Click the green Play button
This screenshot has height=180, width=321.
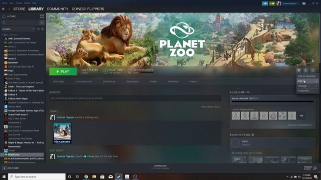(x=63, y=71)
